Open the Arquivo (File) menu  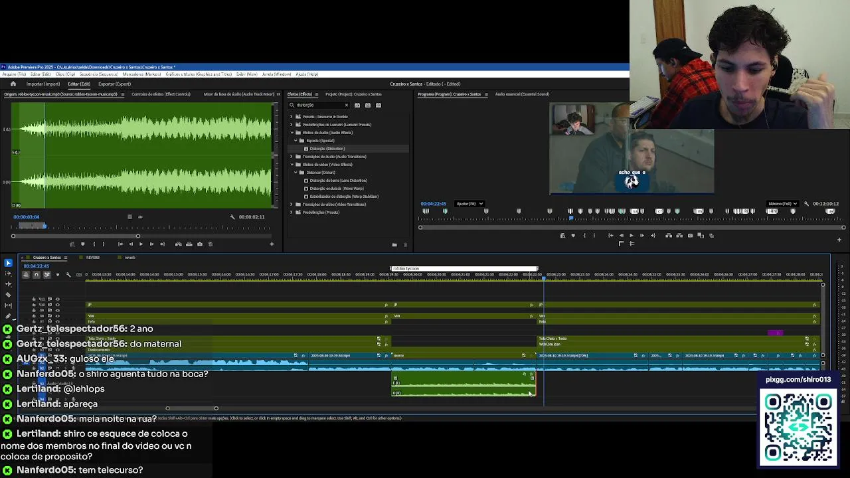(14, 74)
